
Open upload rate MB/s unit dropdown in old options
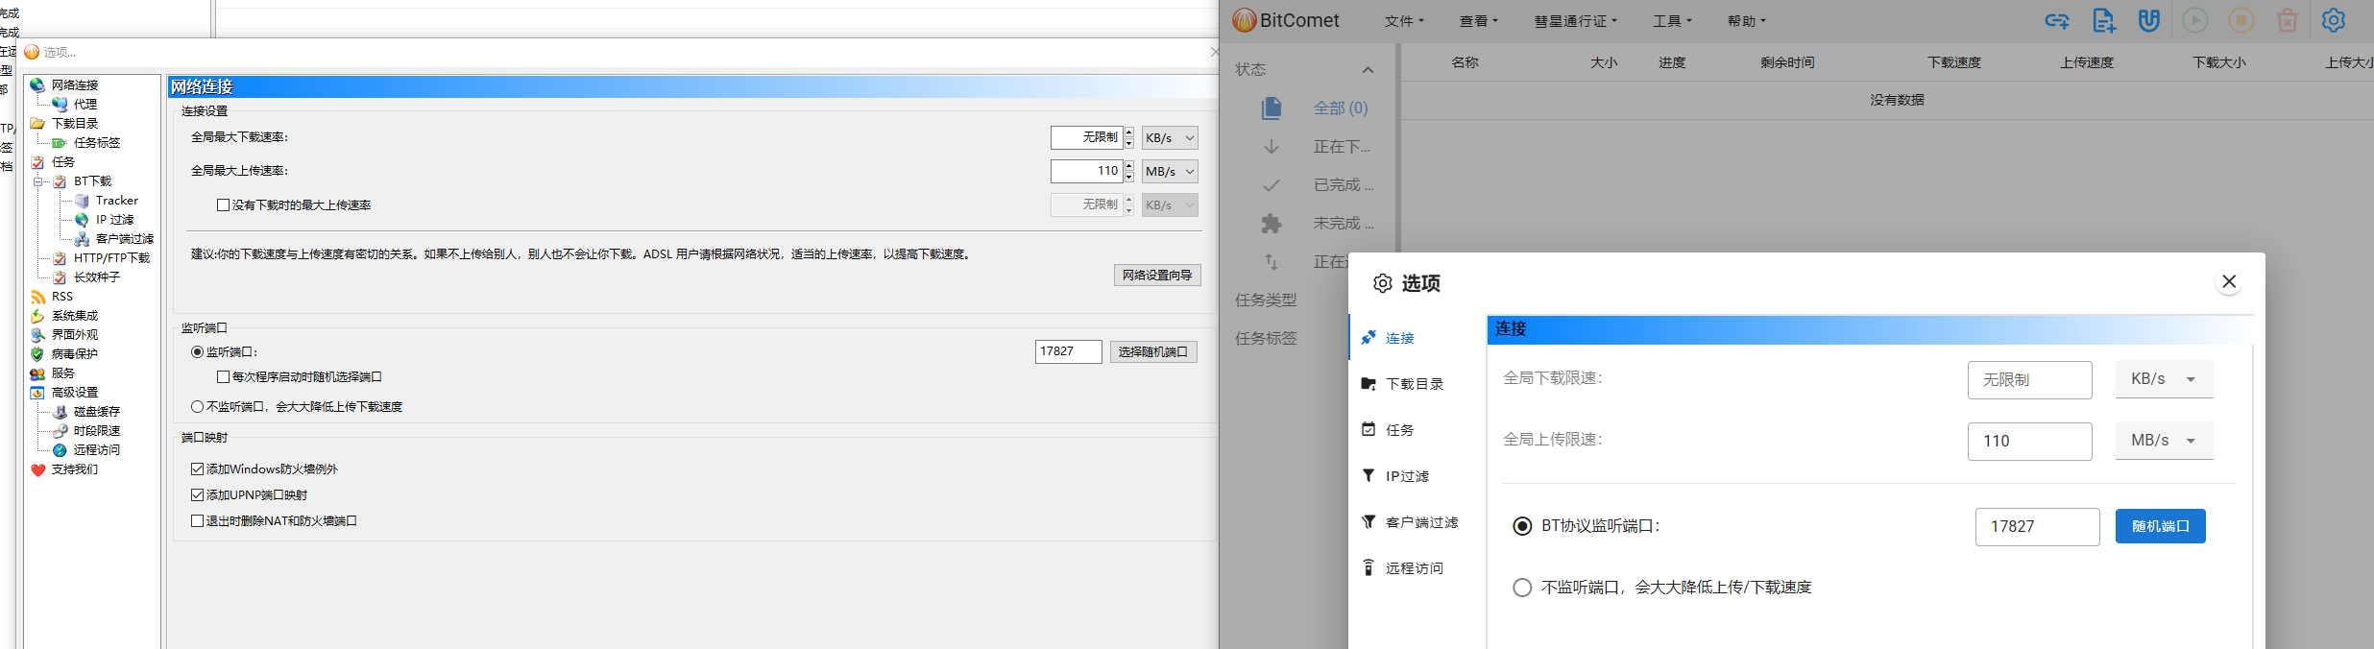coord(1170,172)
